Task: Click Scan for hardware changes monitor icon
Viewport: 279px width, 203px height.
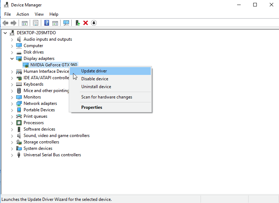Action: [66, 23]
